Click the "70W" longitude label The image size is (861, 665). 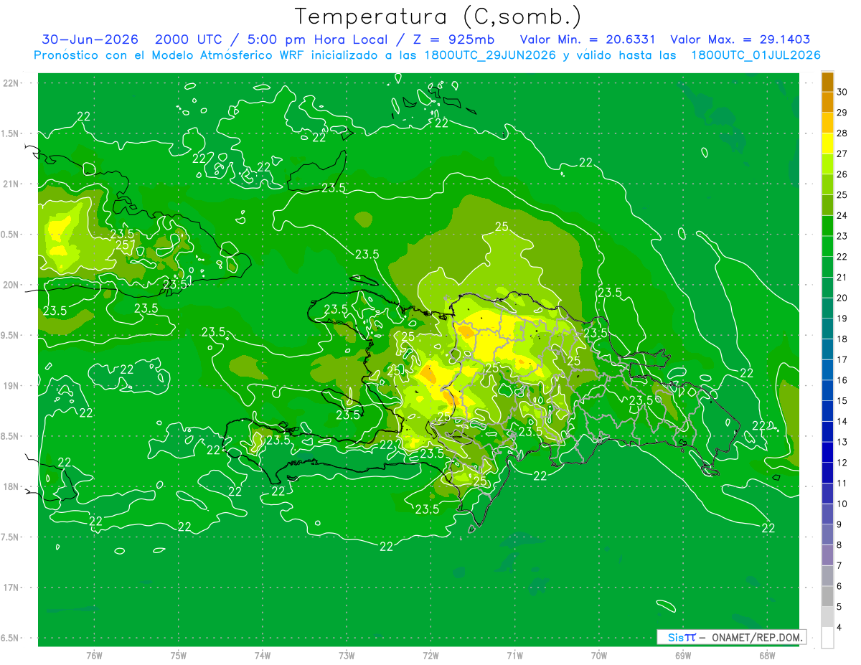pyautogui.click(x=599, y=655)
